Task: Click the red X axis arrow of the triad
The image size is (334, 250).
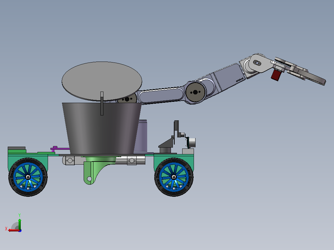Action: pyautogui.click(x=13, y=230)
